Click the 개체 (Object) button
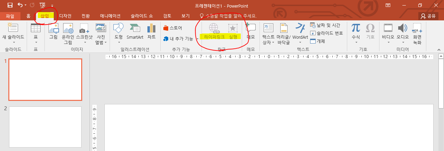444x151 pixels. pos(317,41)
